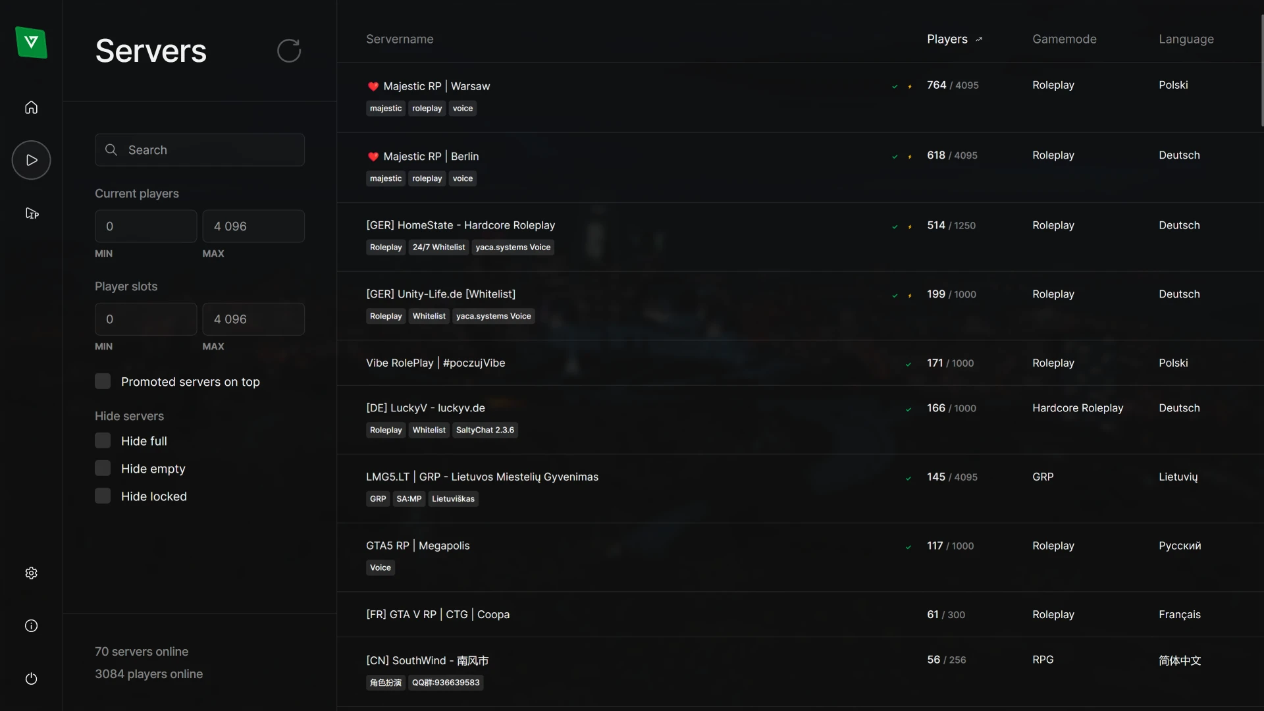Viewport: 1264px width, 711px height.
Task: Click the MIN current players input field
Action: (x=146, y=226)
